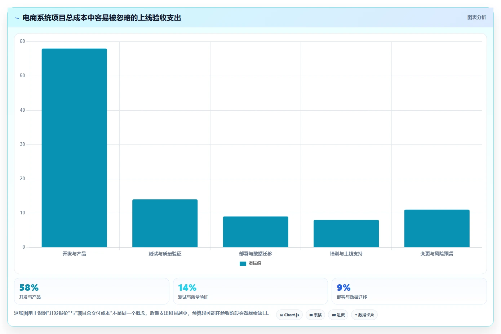Open the 14% 测试与质量验证 data card
Viewport: 501px width, 334px height.
(x=250, y=291)
